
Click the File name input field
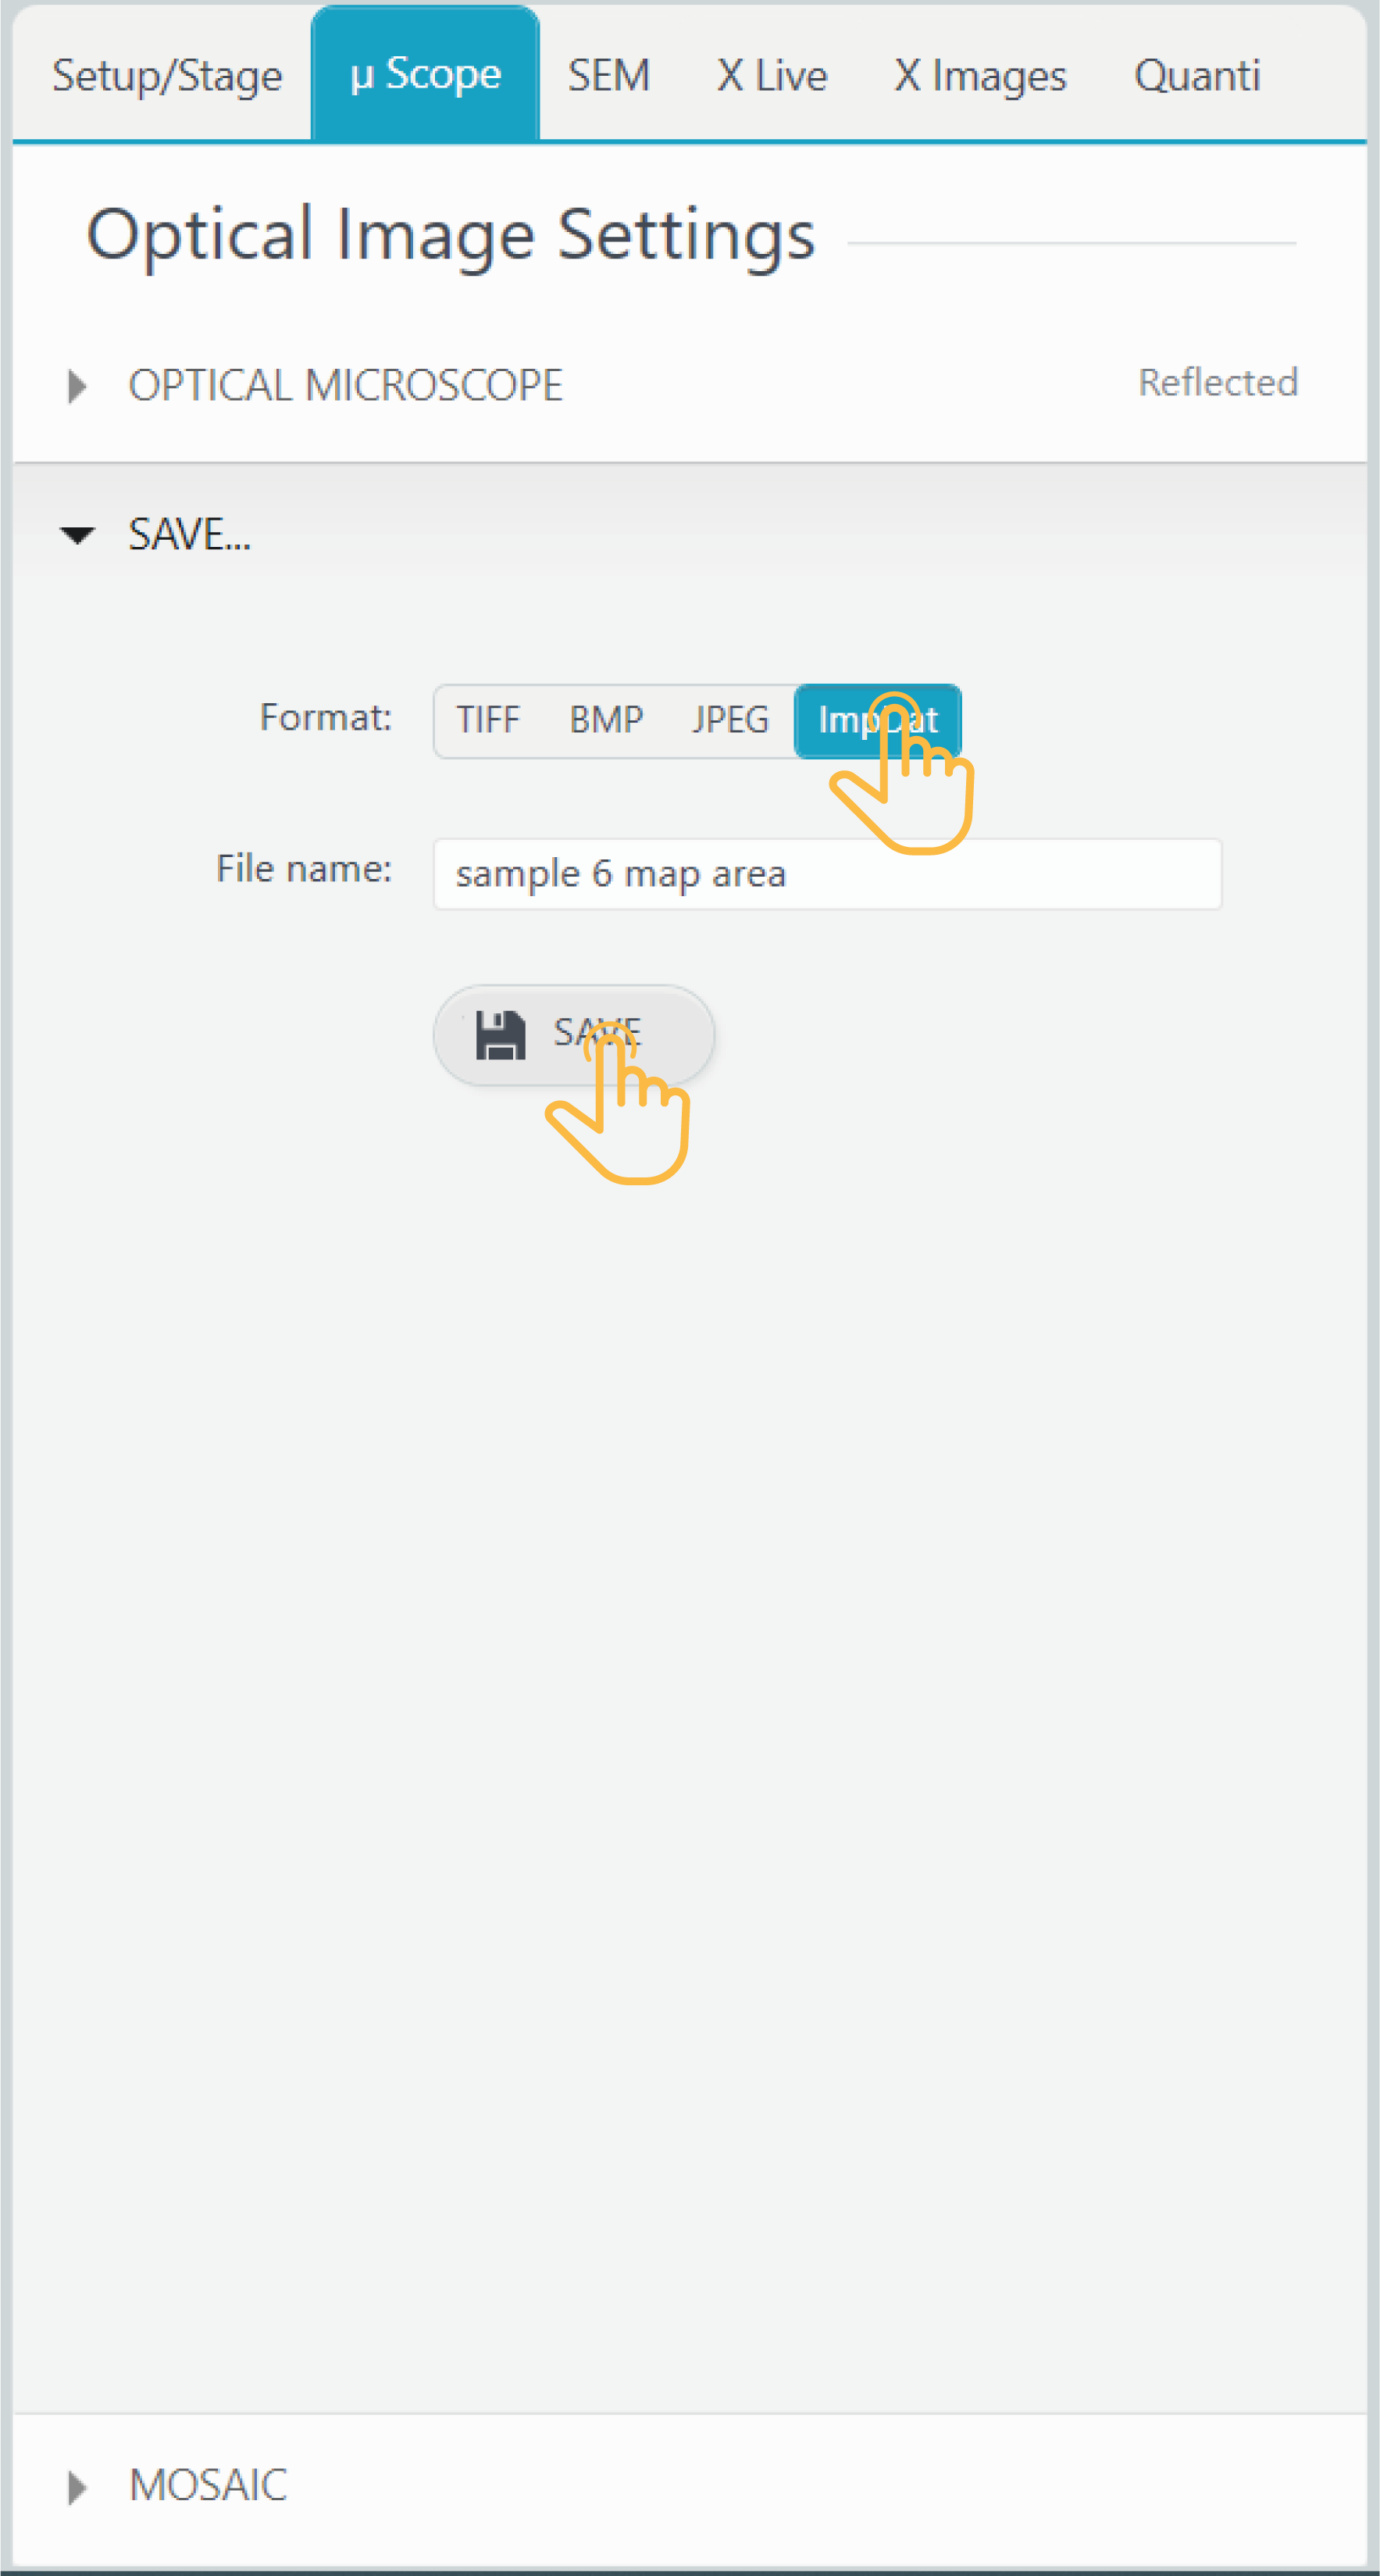827,874
